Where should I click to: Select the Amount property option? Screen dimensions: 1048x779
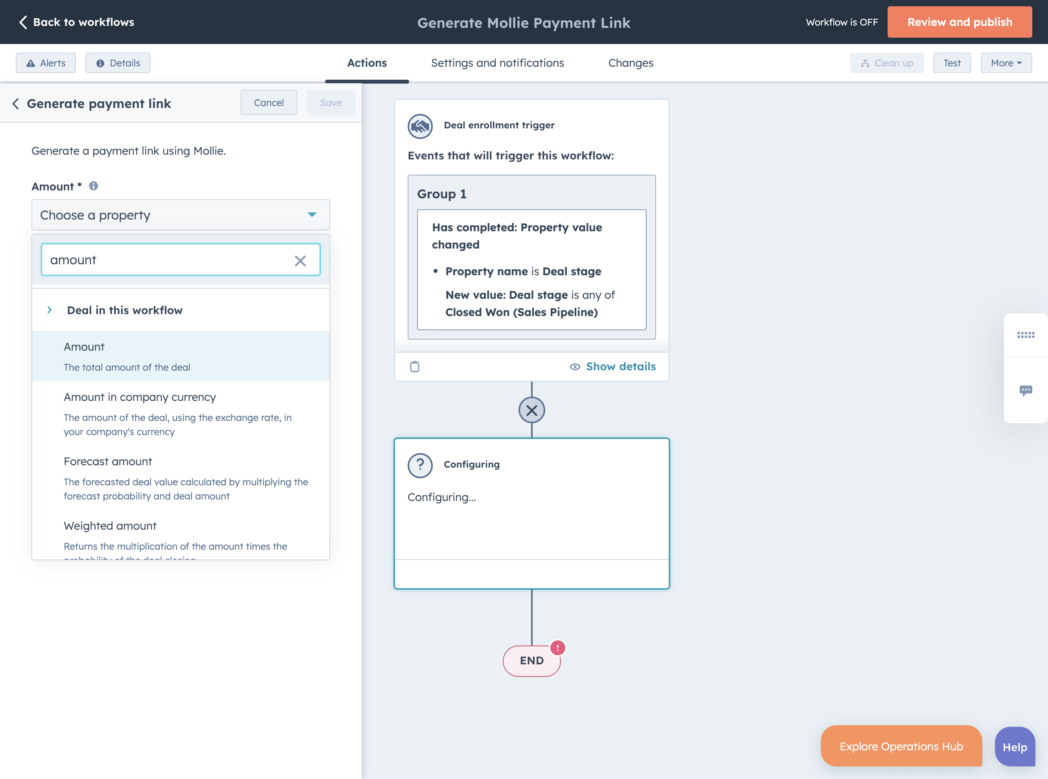(x=180, y=356)
